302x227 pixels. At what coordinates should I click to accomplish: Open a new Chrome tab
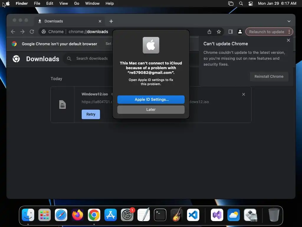pyautogui.click(x=111, y=21)
